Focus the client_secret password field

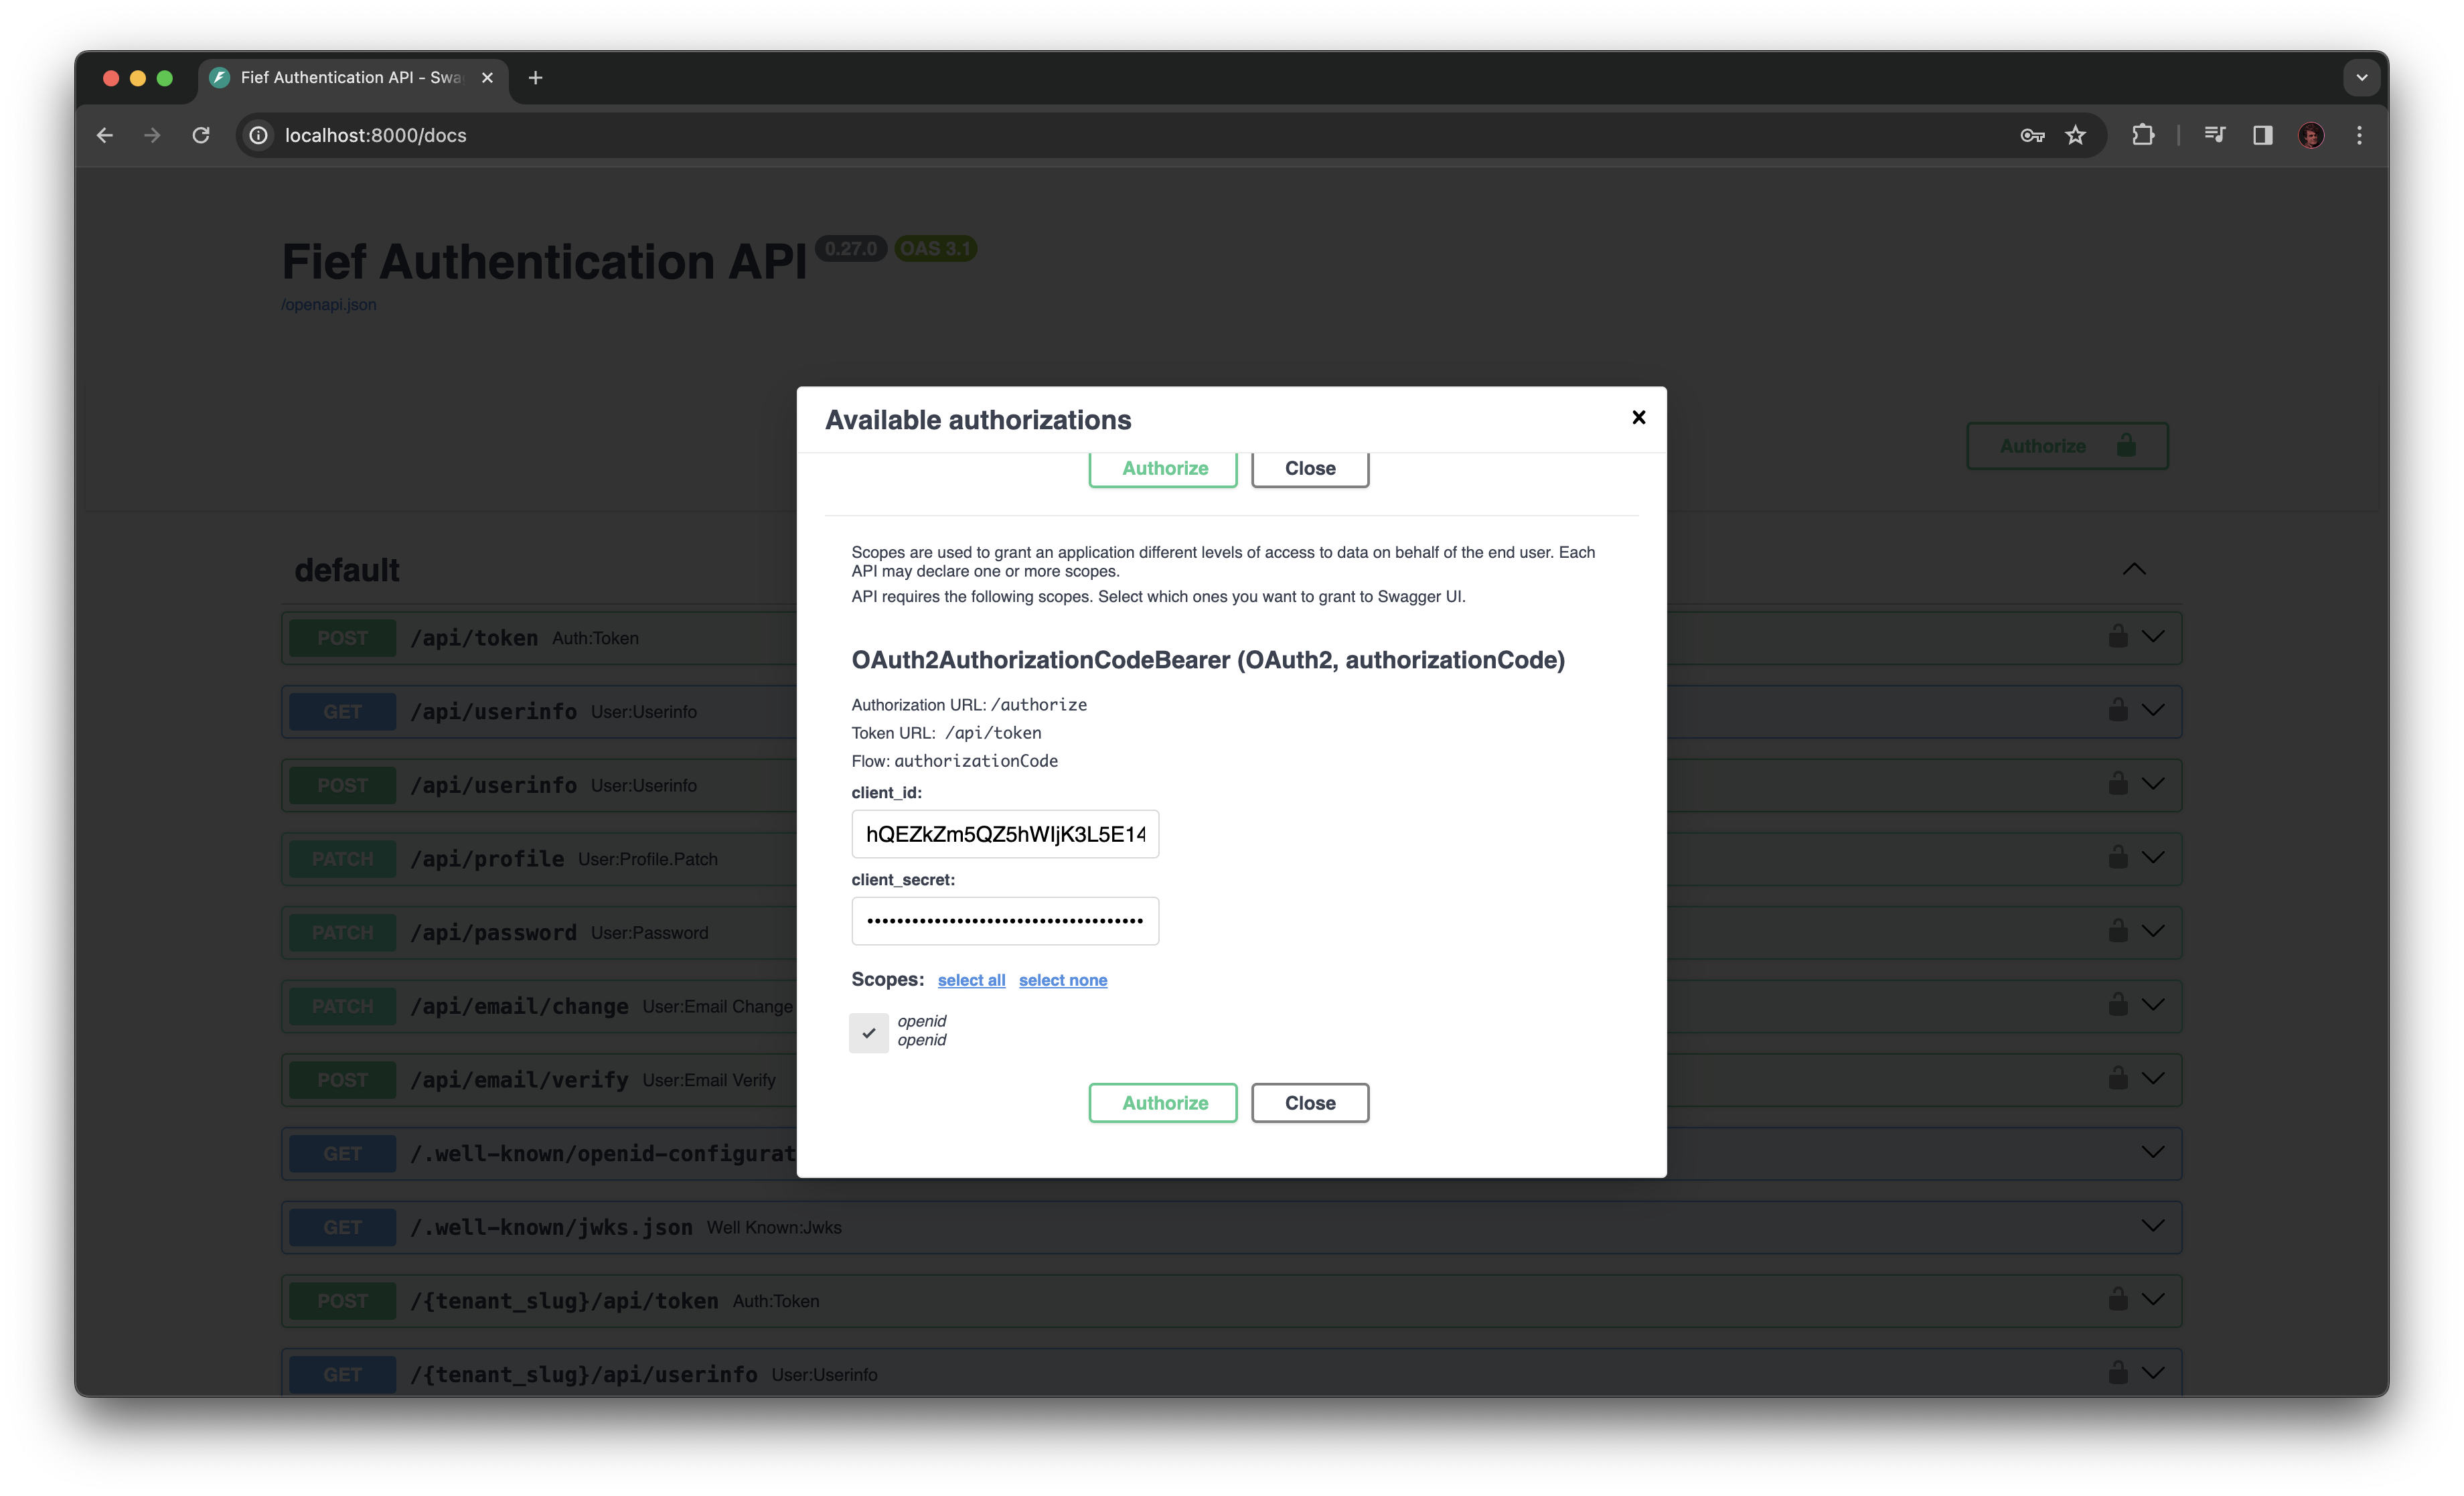point(1005,921)
